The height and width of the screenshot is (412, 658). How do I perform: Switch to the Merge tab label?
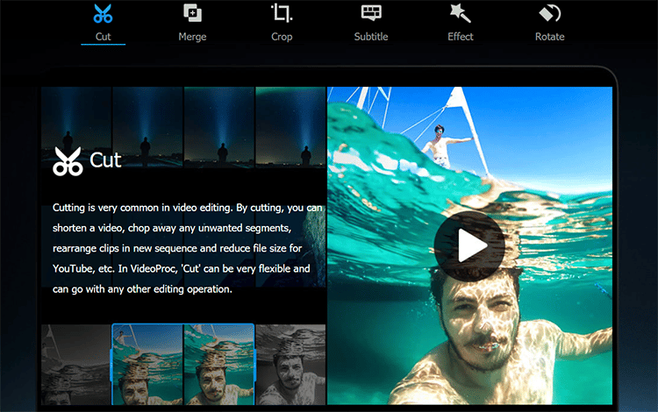point(192,37)
